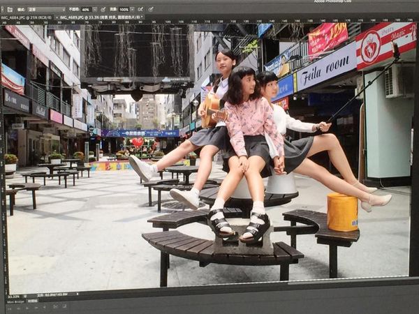This screenshot has width=419, height=314.
Task: Switch to the timeline panel tab
Action: click(x=34, y=302)
